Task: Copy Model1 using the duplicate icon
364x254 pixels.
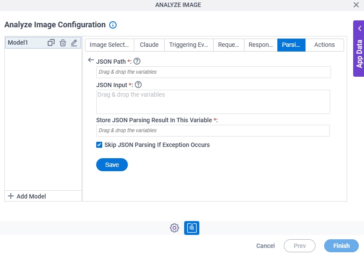Action: point(51,43)
